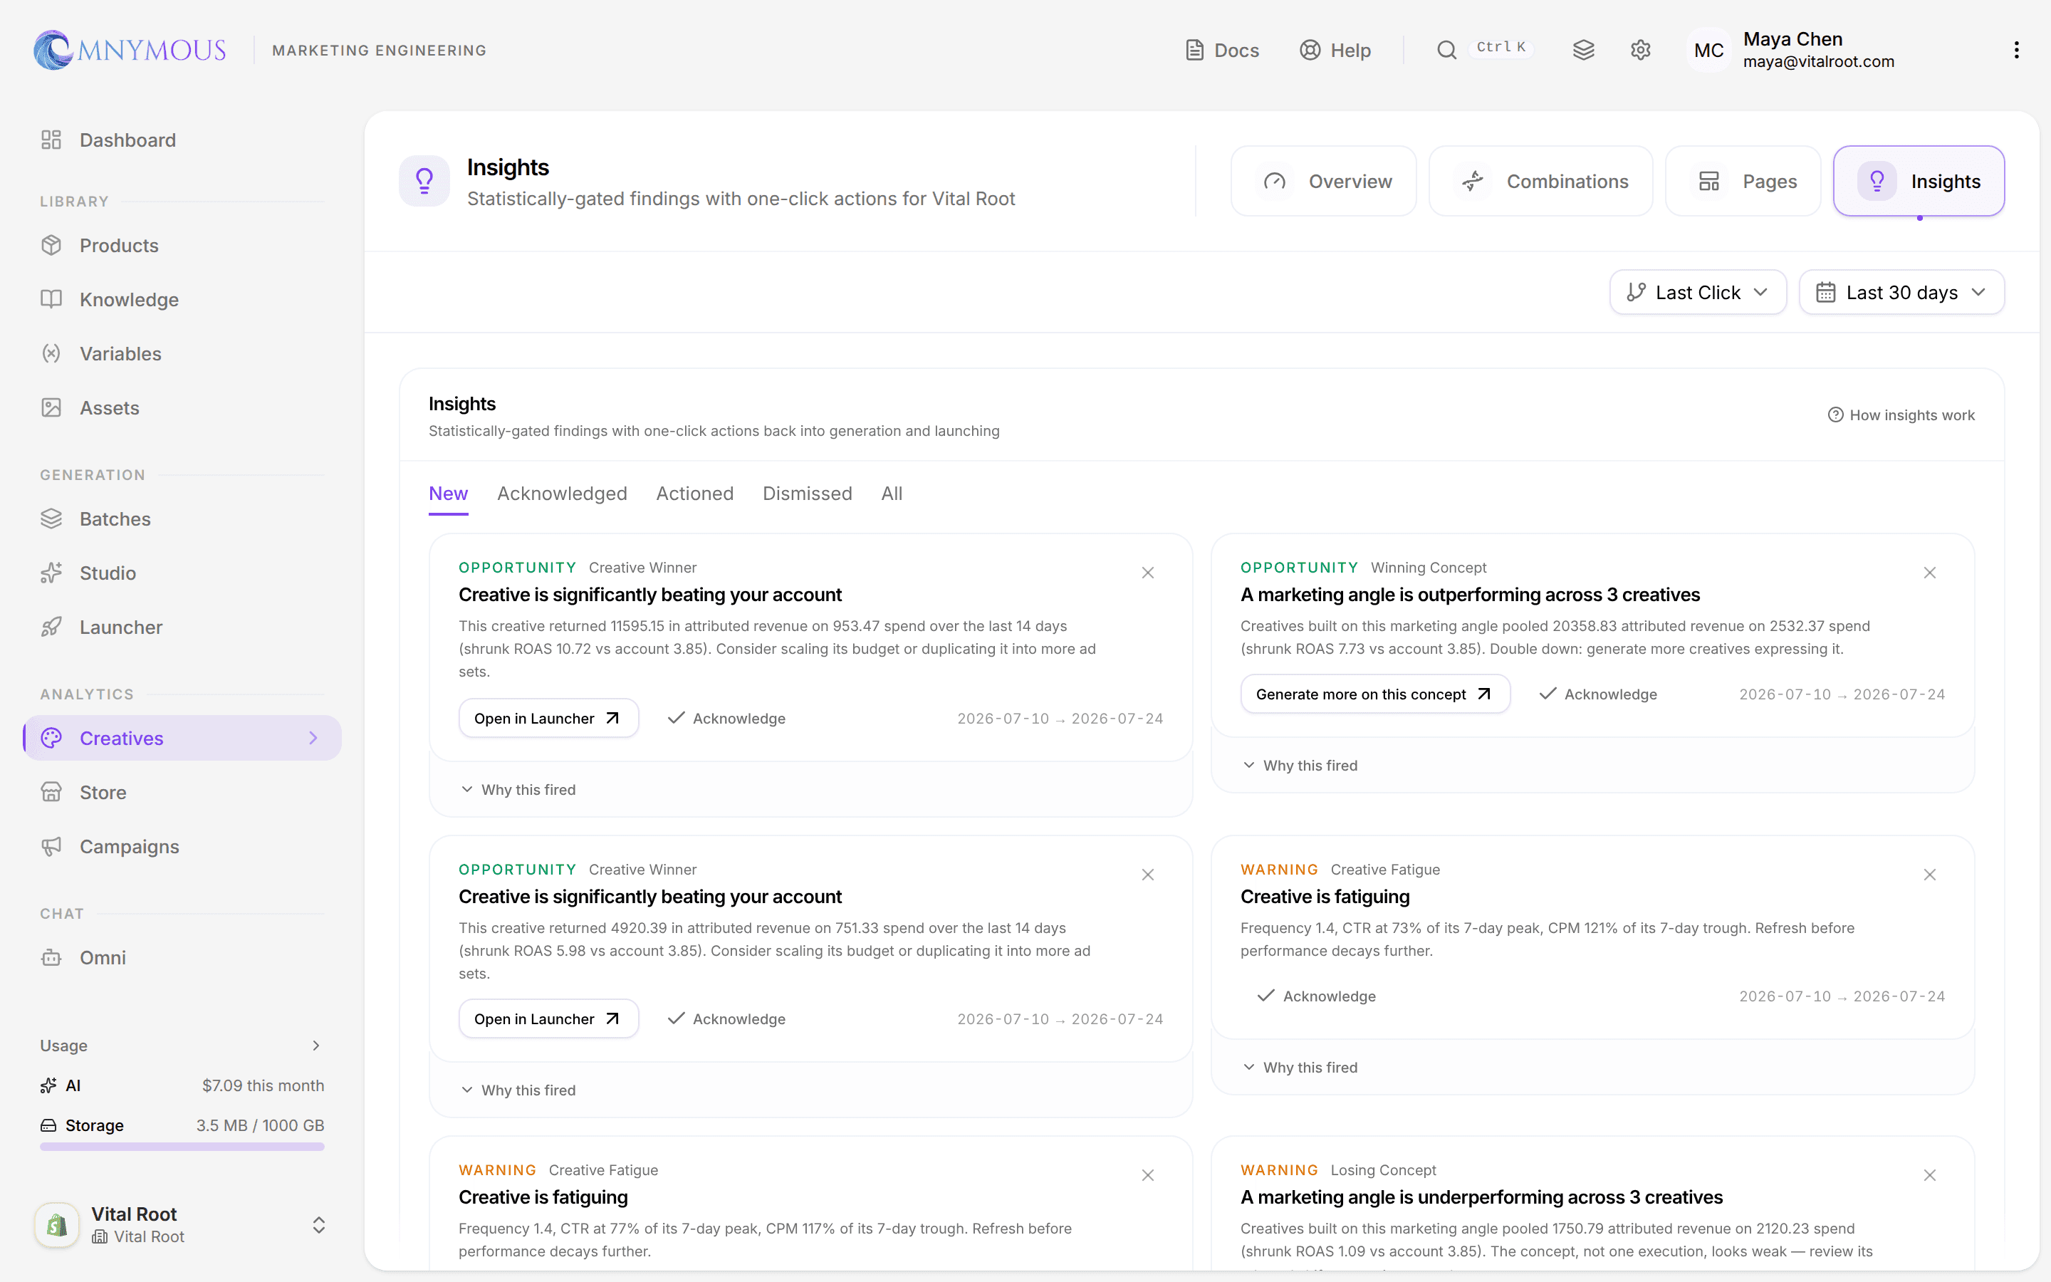Acknowledge the 73% CTR Creative Fatigue warning
The height and width of the screenshot is (1282, 2051).
tap(1316, 996)
